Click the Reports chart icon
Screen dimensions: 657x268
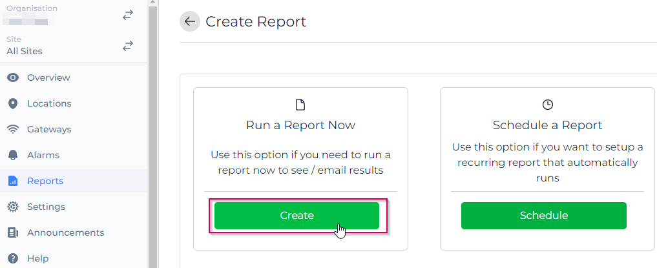tap(12, 181)
